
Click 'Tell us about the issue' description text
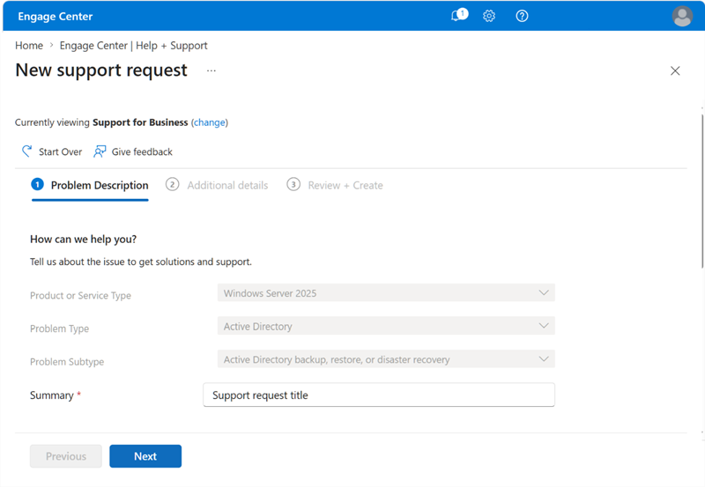[x=141, y=262]
